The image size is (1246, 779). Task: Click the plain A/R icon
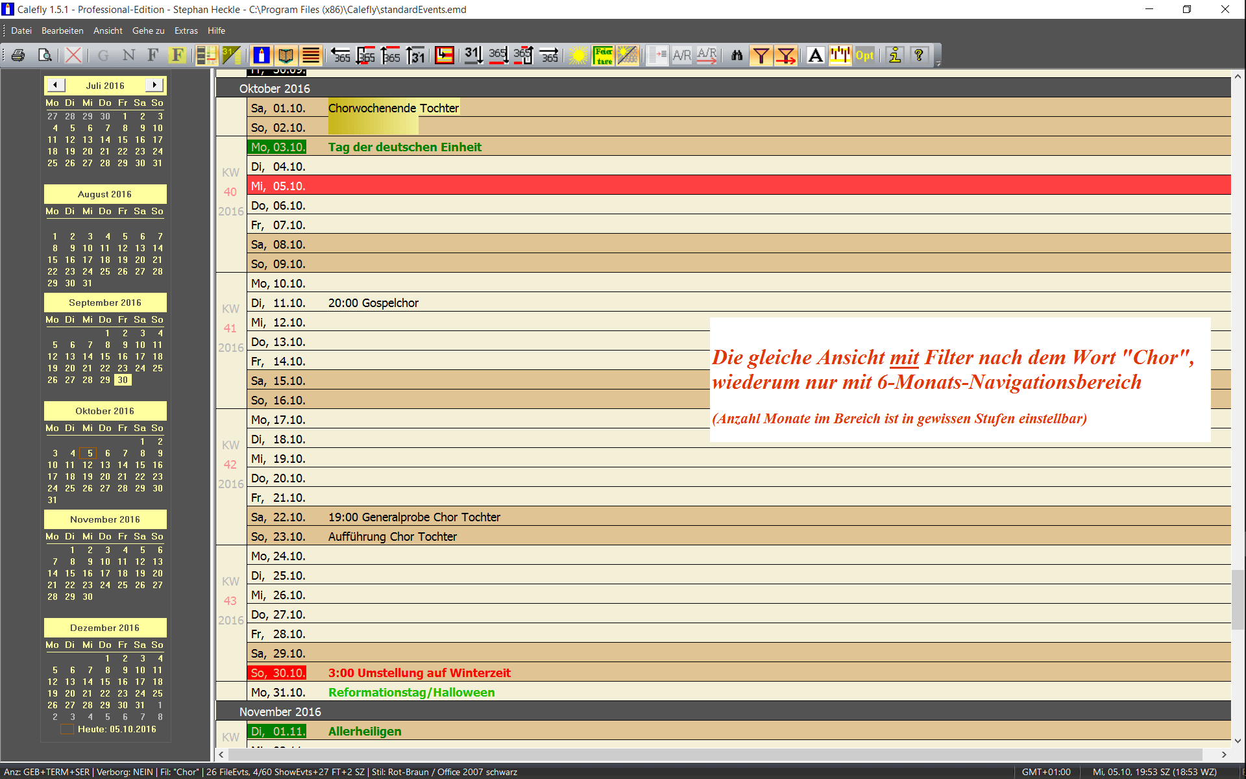click(681, 55)
